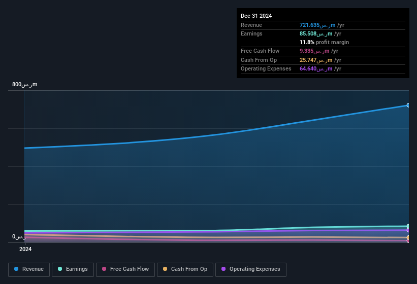This screenshot has height=284, width=417.
Task: Click the Dec 31 2024 tooltip date
Action: [256, 16]
